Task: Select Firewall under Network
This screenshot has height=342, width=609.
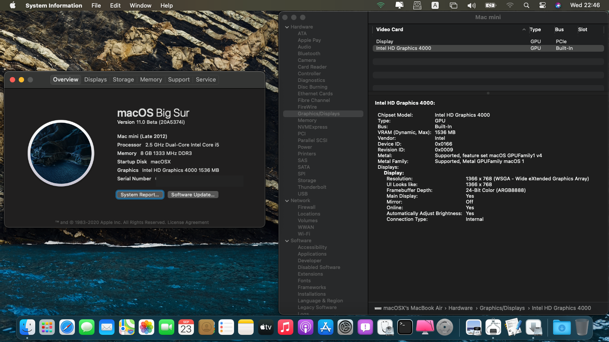Action: tap(307, 207)
